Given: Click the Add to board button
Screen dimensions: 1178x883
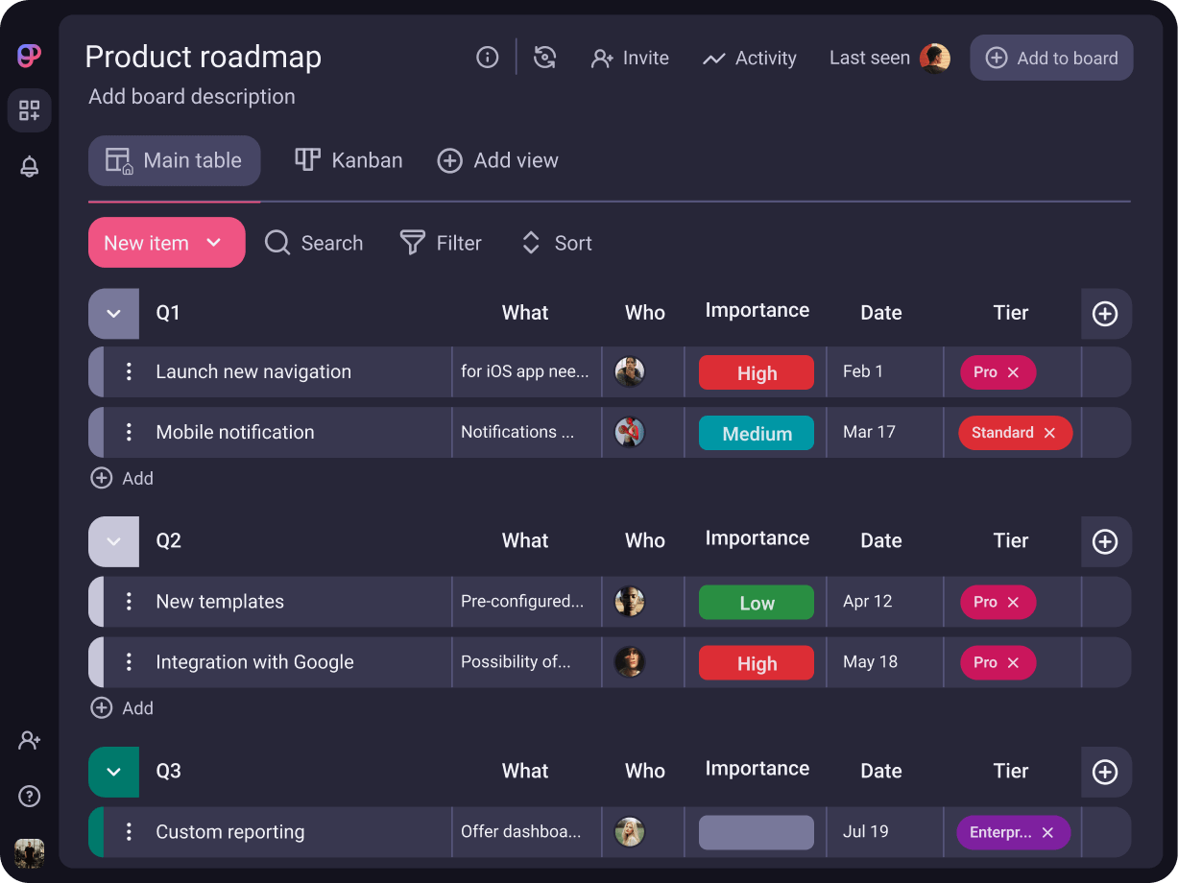Looking at the screenshot, I should [x=1051, y=58].
